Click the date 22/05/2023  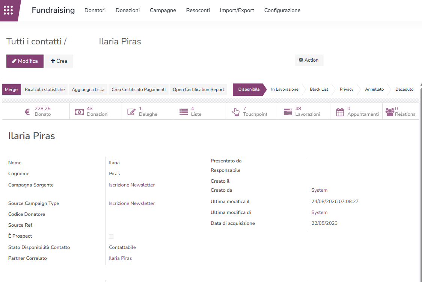[x=324, y=223]
